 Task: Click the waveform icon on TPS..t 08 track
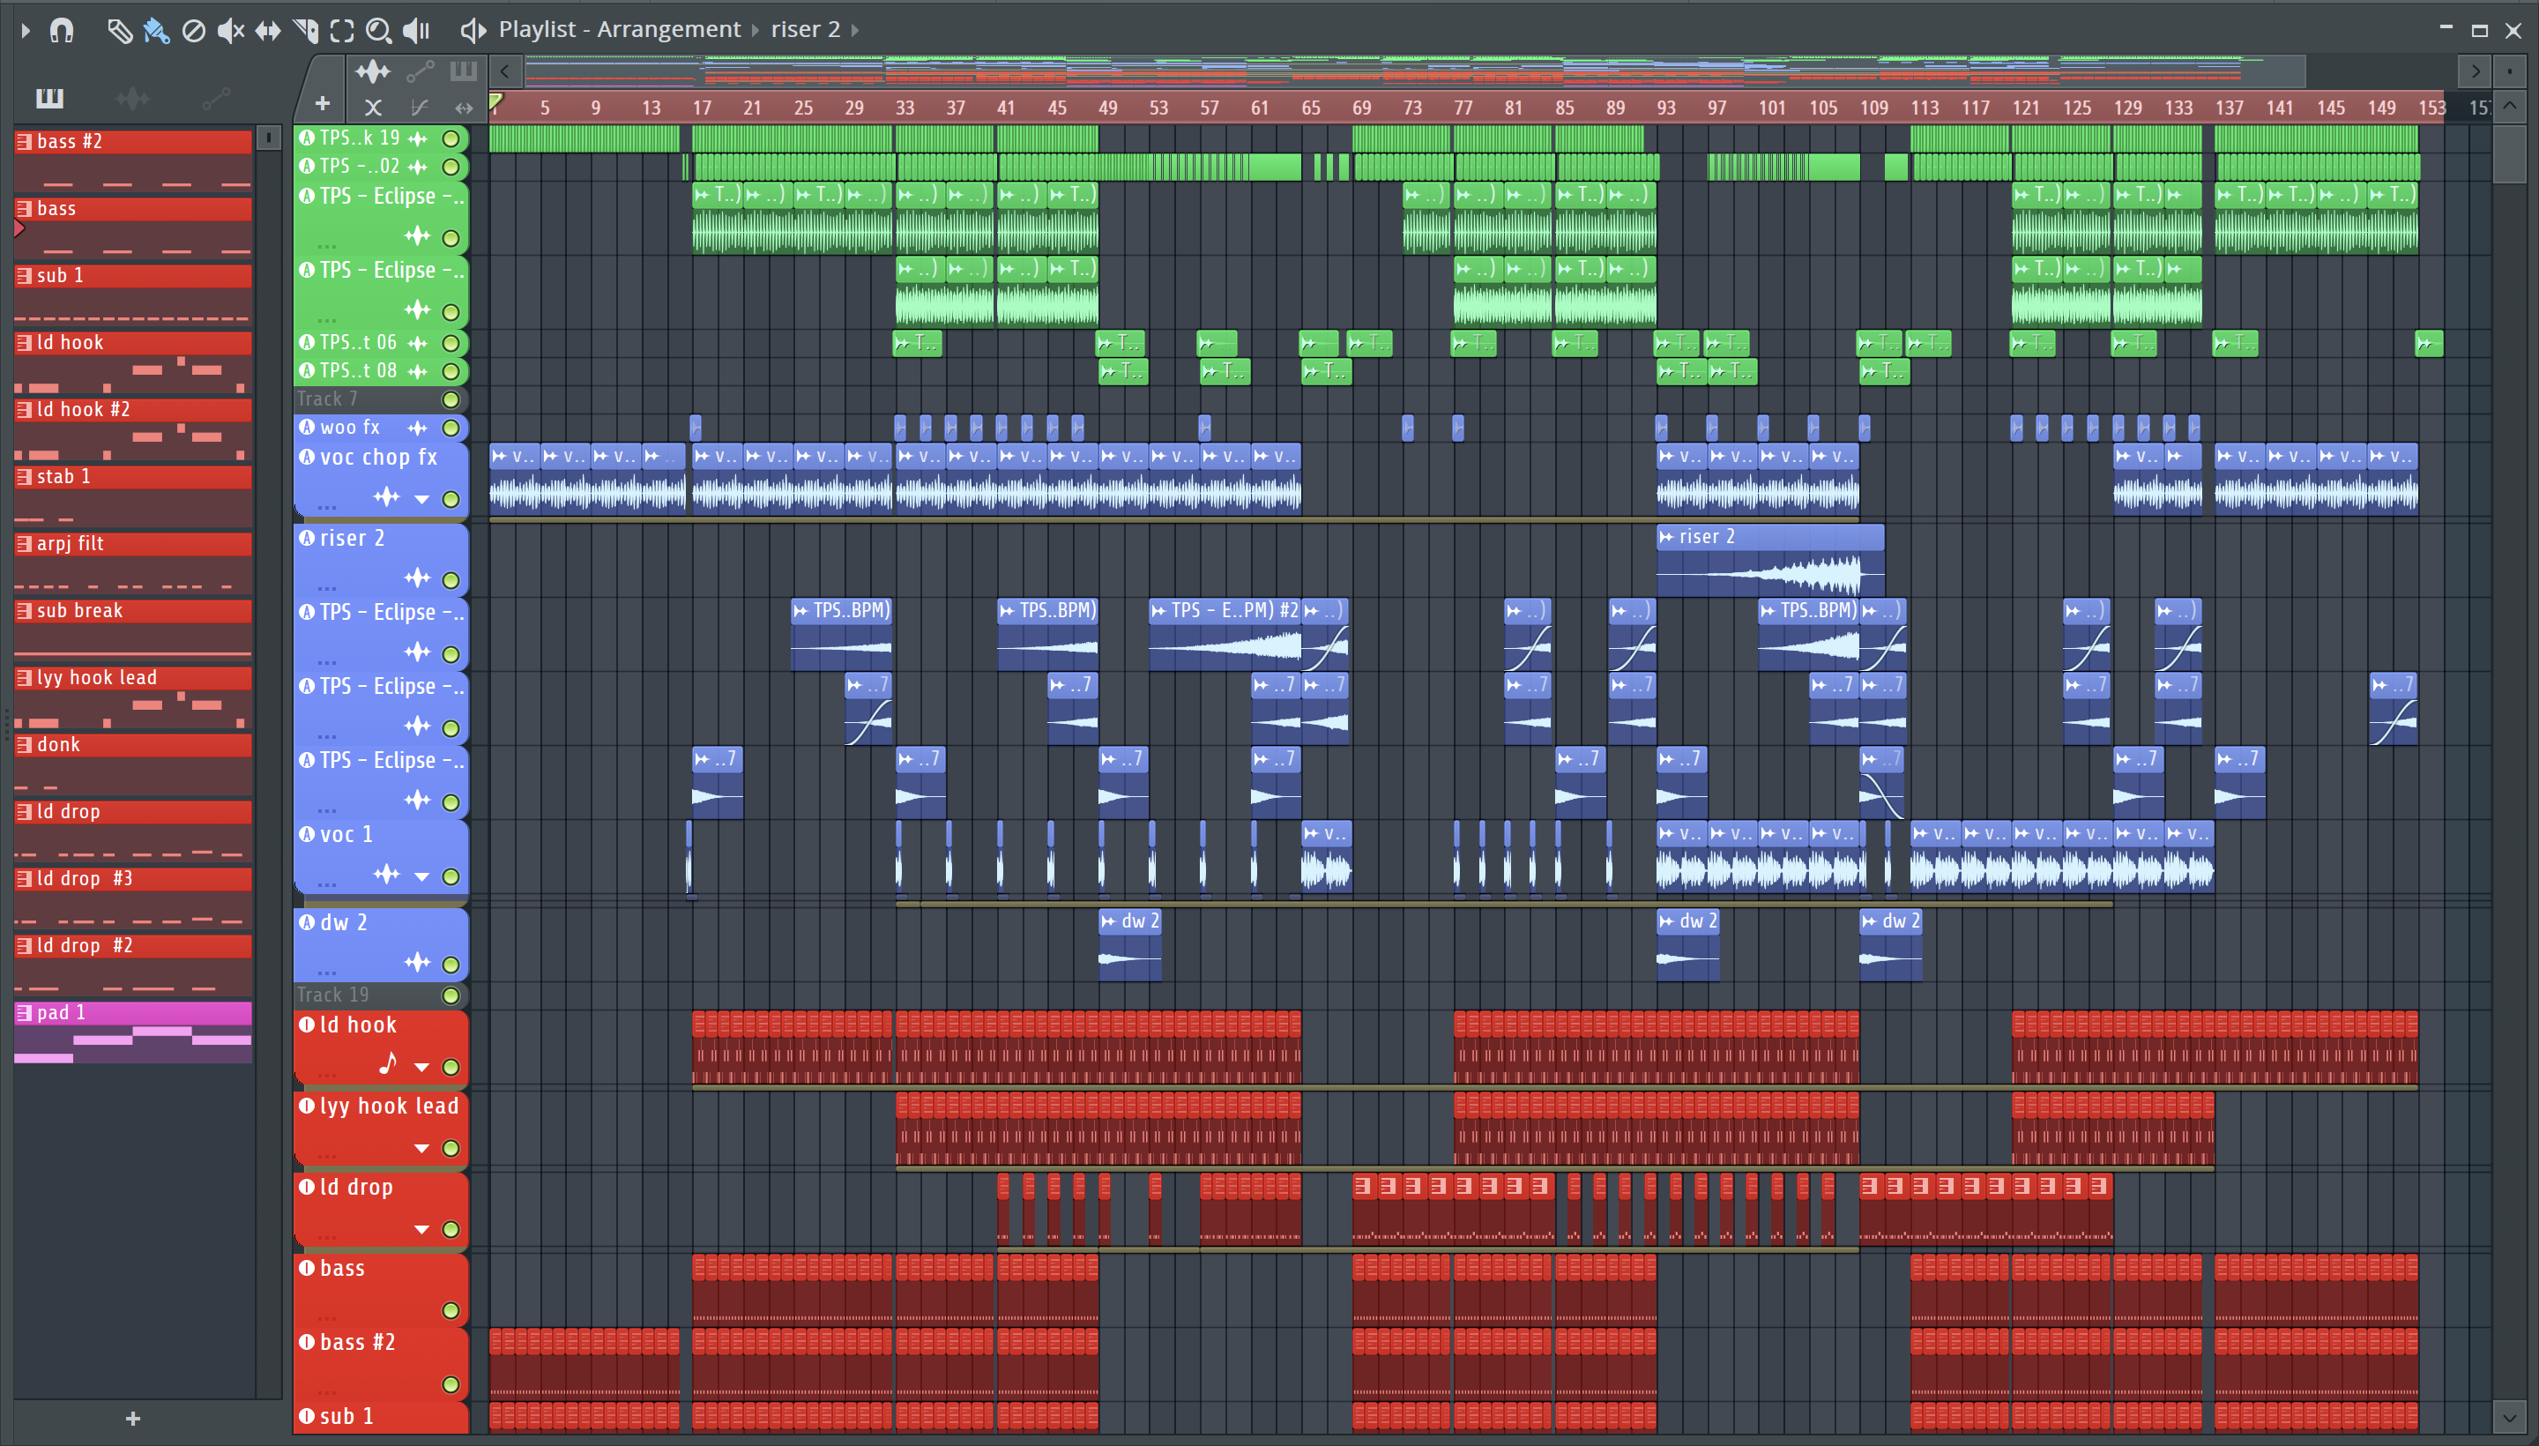coord(418,371)
